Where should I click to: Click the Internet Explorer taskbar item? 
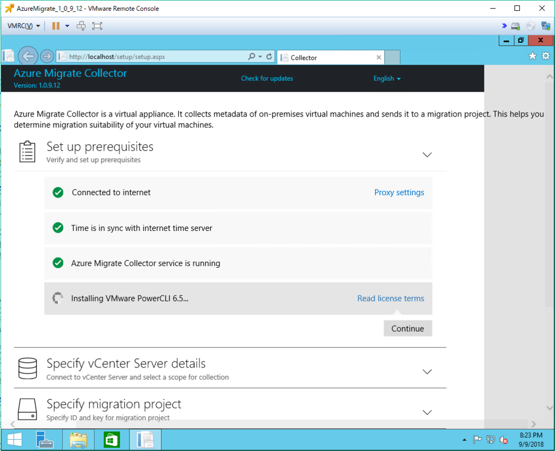145,440
